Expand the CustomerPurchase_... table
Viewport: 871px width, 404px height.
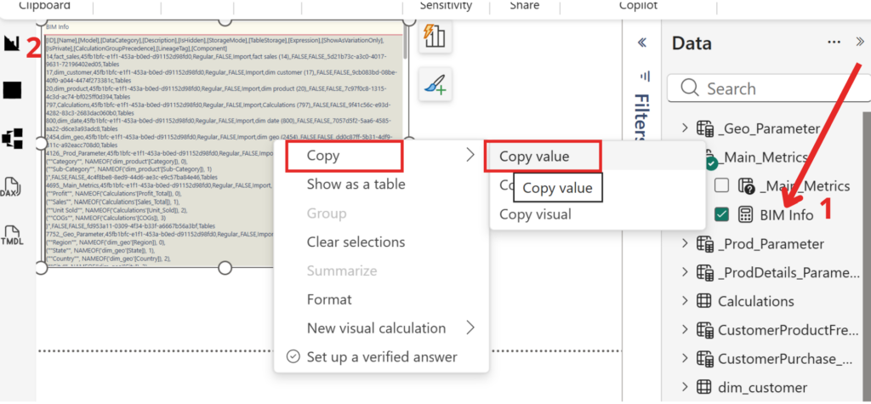click(685, 358)
